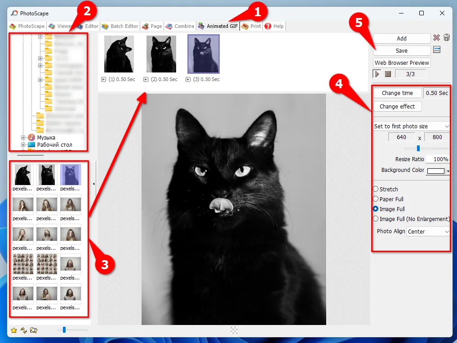The image size is (457, 343).
Task: Play the GIF animation preview
Action: [377, 74]
